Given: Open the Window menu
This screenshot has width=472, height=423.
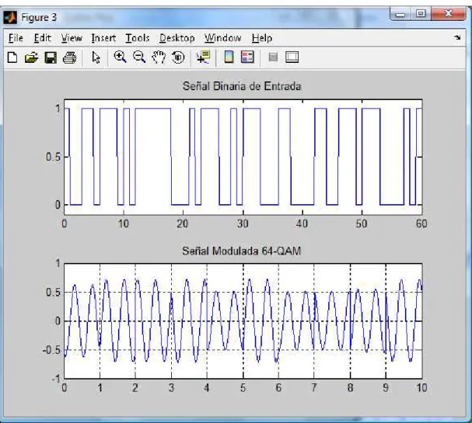Looking at the screenshot, I should click(x=222, y=38).
